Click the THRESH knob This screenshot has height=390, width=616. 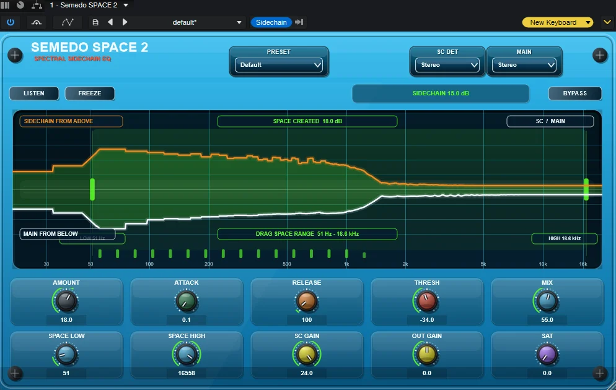click(x=426, y=301)
